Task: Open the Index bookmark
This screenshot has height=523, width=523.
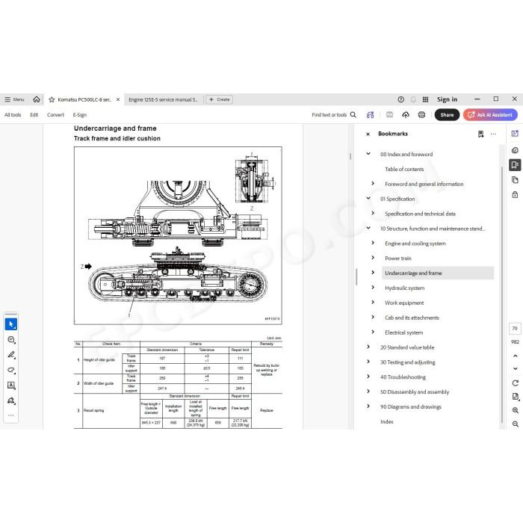Action: 386,421
